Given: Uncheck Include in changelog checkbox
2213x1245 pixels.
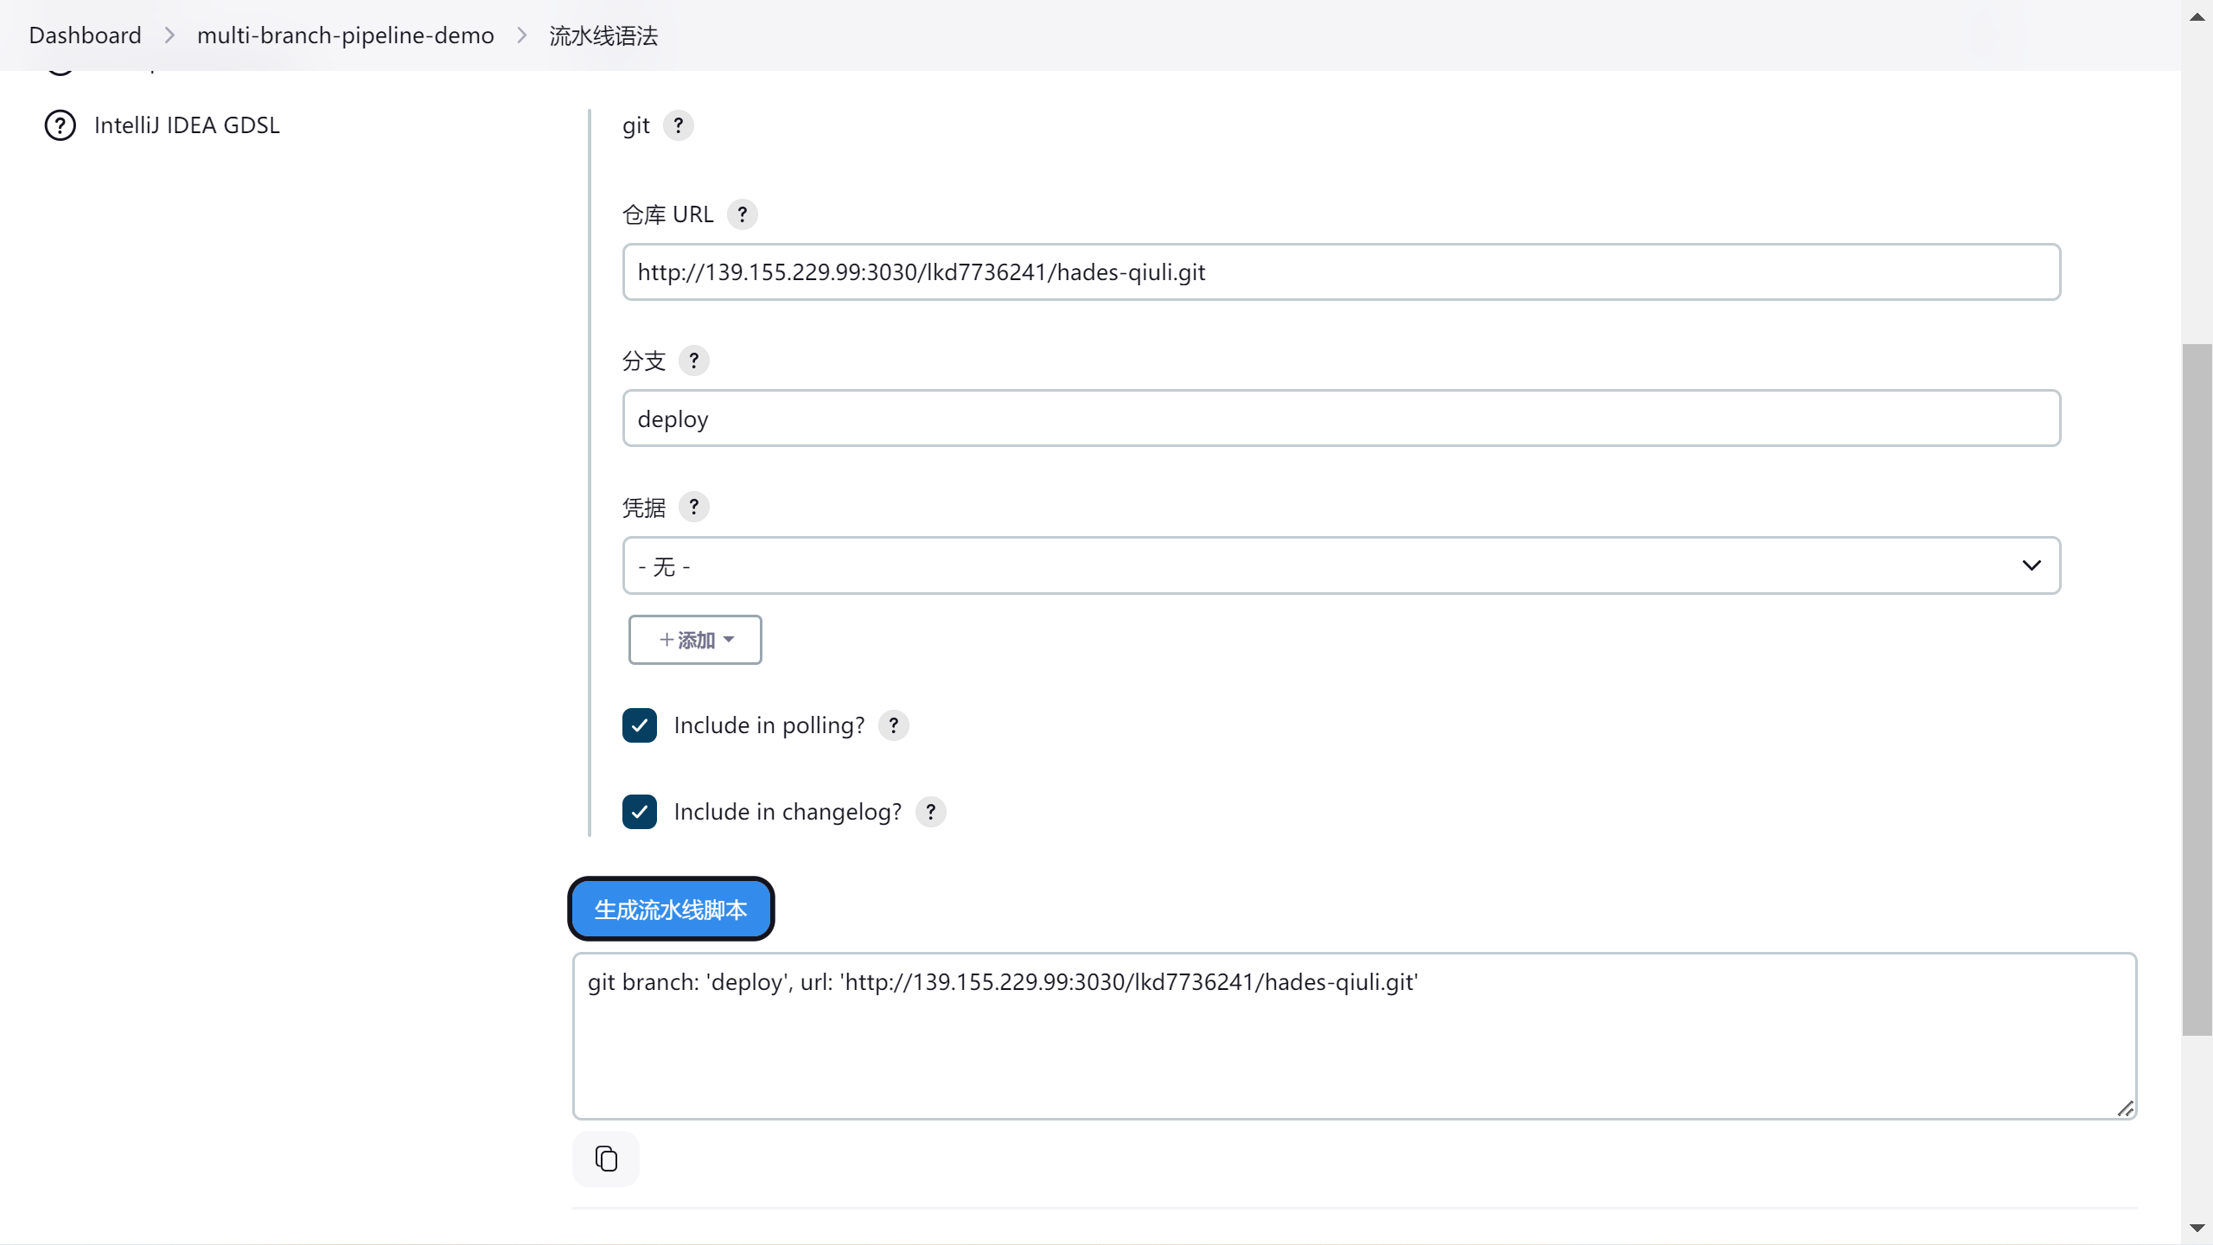Looking at the screenshot, I should tap(640, 812).
